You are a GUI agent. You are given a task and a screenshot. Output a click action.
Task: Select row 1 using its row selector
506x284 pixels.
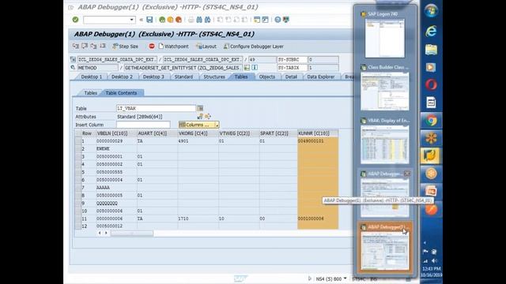[77, 141]
